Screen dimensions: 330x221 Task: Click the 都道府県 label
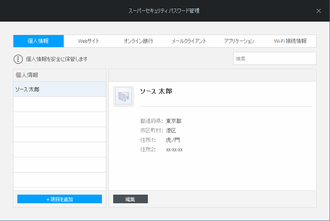pos(151,121)
